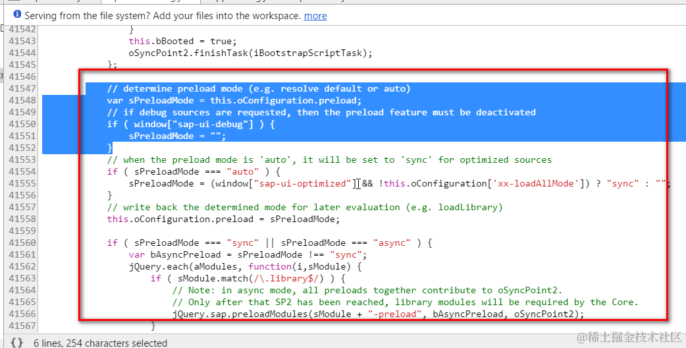Click the comment "determine preload mode" line
Viewport: 686px width, 348px height.
[259, 88]
